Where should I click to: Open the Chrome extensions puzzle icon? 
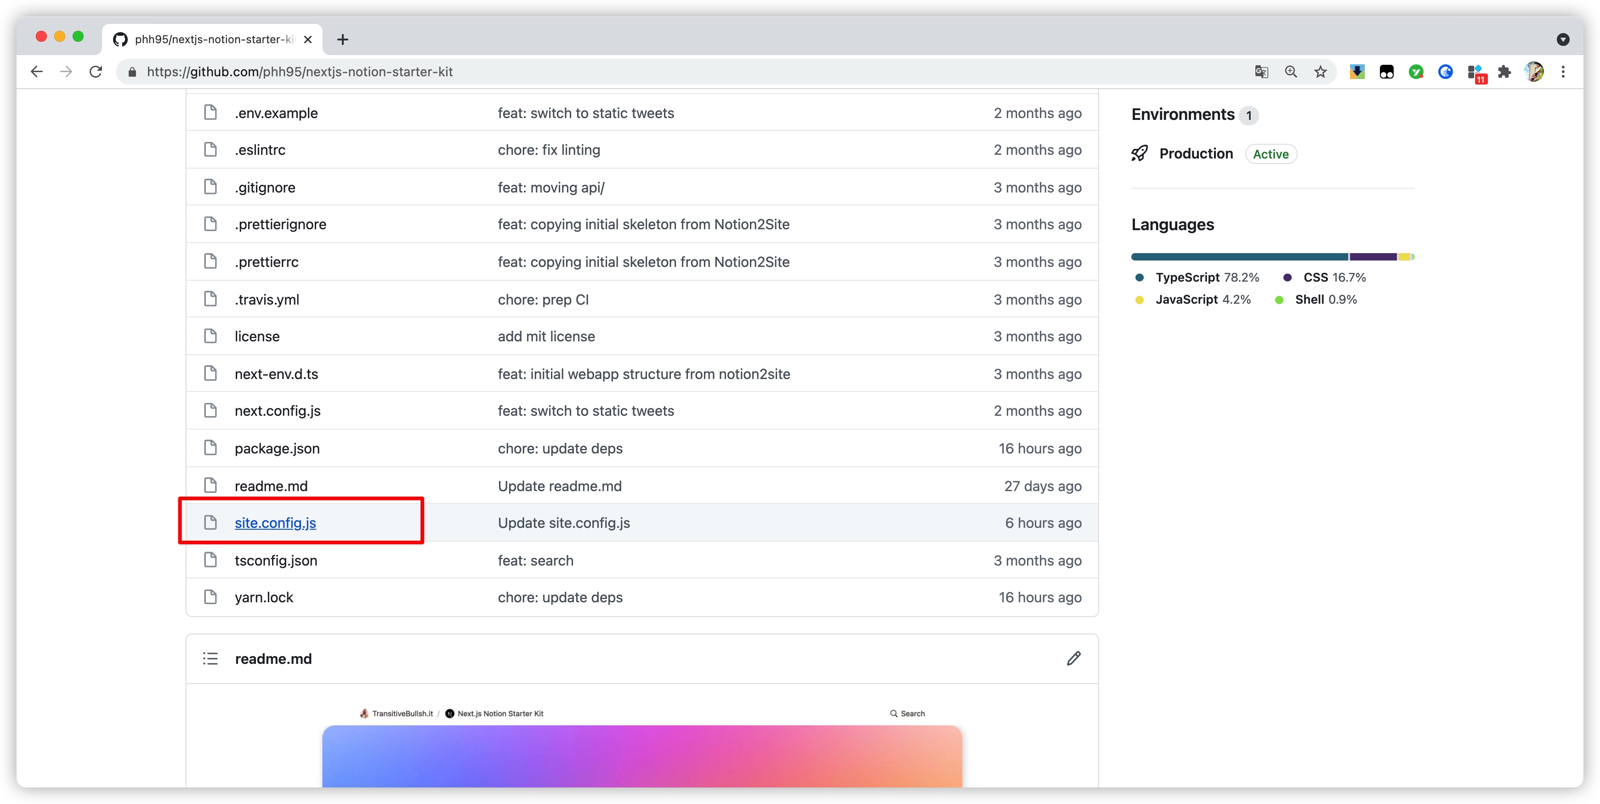tap(1504, 72)
